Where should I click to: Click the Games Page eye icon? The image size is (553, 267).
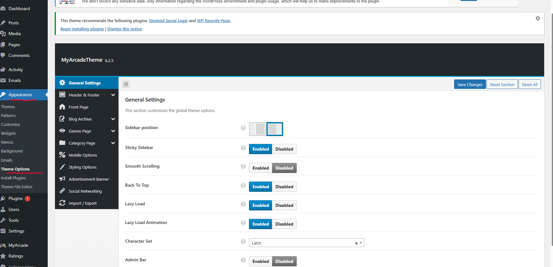click(x=62, y=131)
